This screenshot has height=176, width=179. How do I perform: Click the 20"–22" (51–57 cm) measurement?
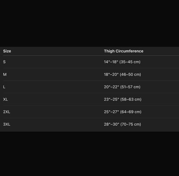122,87
